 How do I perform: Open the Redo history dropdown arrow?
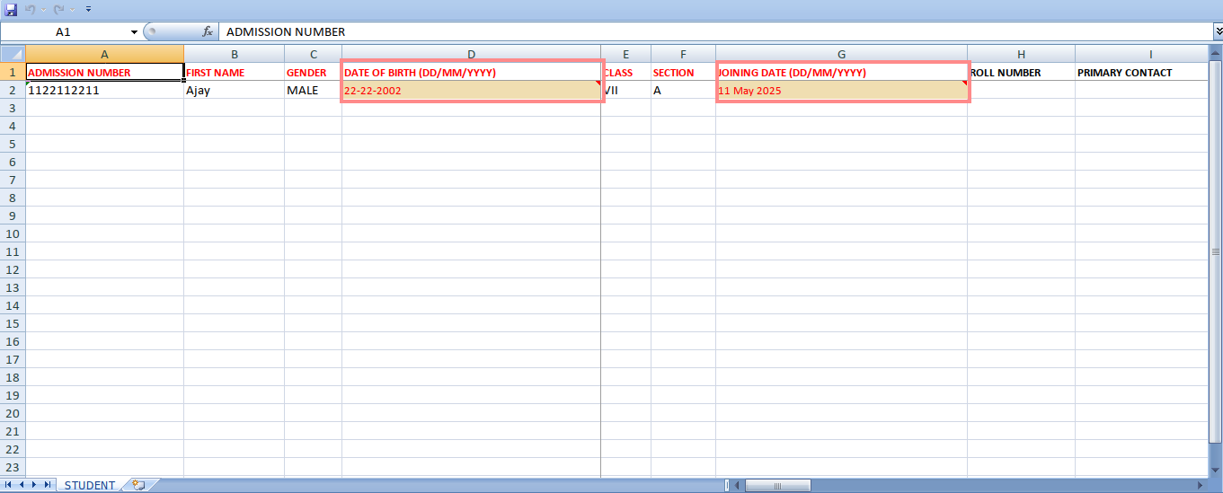(72, 9)
